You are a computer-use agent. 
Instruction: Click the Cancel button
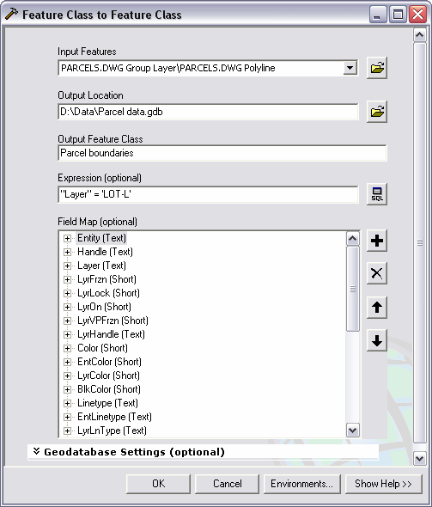click(x=227, y=484)
